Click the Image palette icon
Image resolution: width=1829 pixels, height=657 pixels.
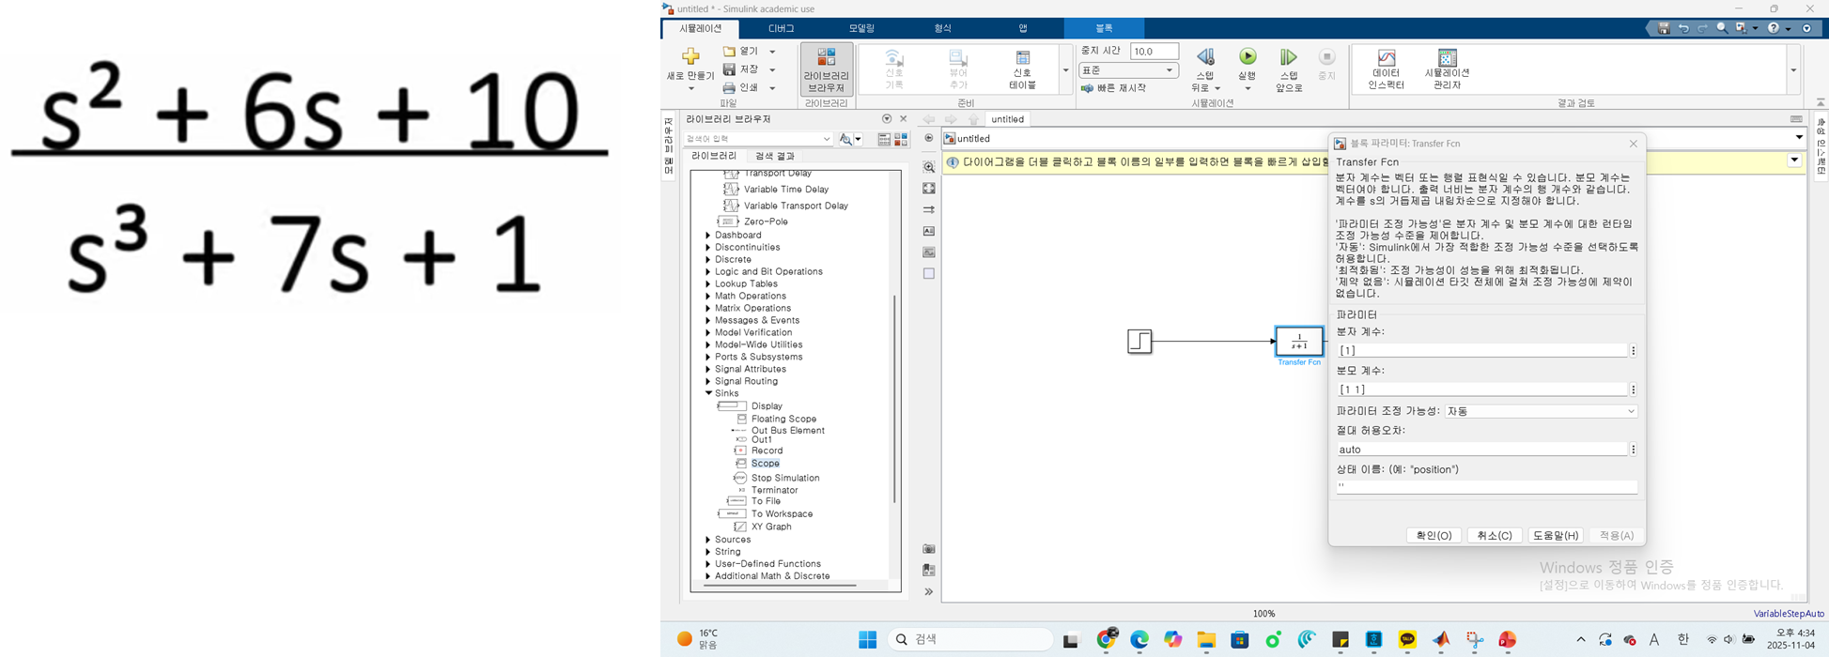(929, 252)
